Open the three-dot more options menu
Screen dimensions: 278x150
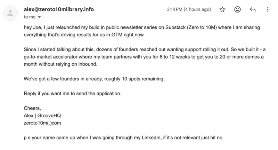click(268, 10)
